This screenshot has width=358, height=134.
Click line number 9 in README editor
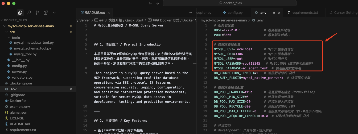86,73
